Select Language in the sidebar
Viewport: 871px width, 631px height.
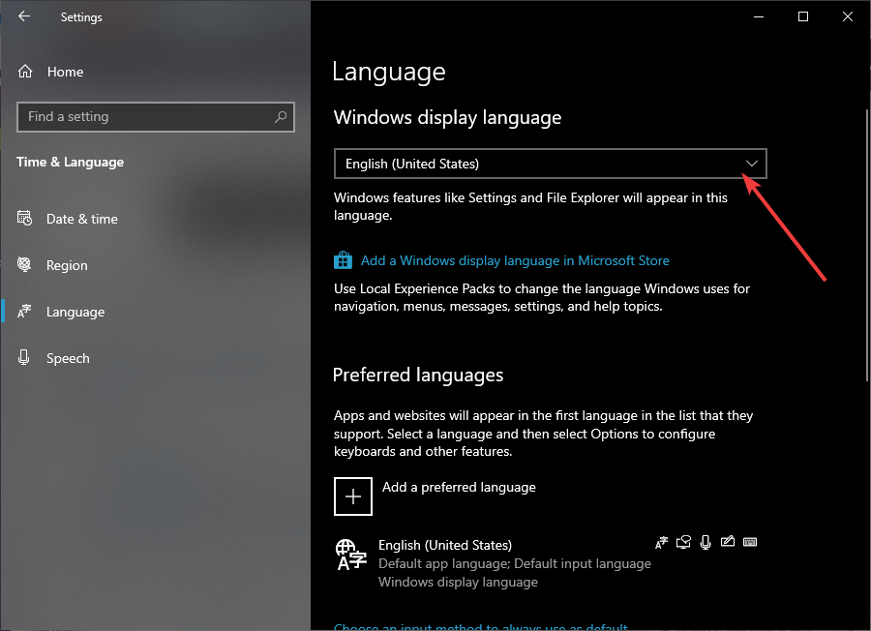click(75, 313)
